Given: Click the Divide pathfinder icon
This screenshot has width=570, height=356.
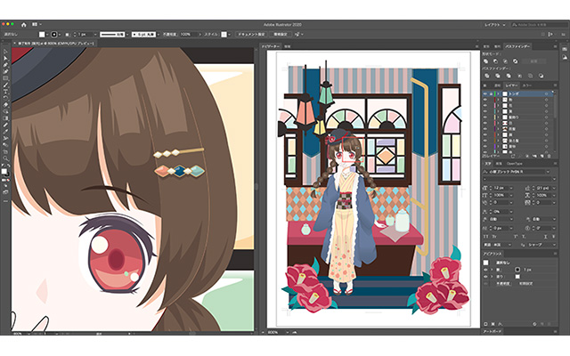Looking at the screenshot, I should 487,76.
